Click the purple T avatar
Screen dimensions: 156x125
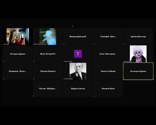(x=78, y=54)
